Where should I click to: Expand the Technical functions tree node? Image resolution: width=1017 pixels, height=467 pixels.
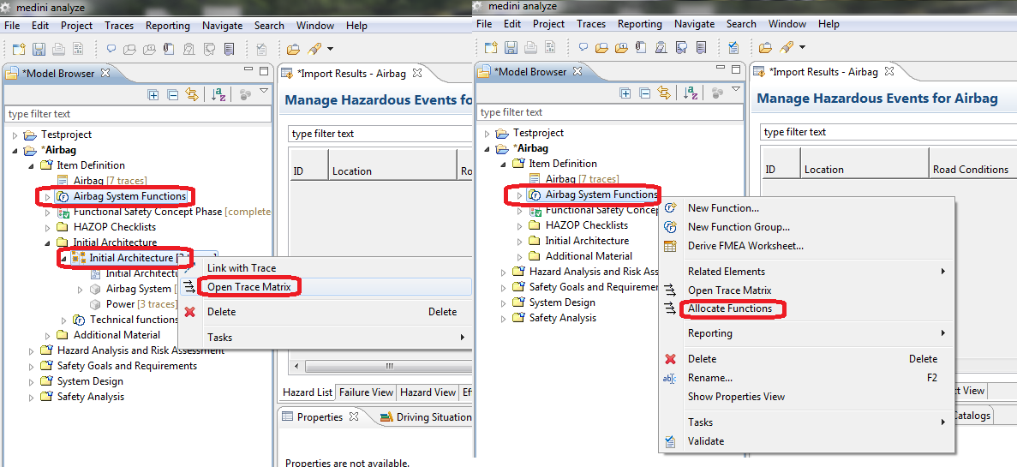tap(64, 320)
